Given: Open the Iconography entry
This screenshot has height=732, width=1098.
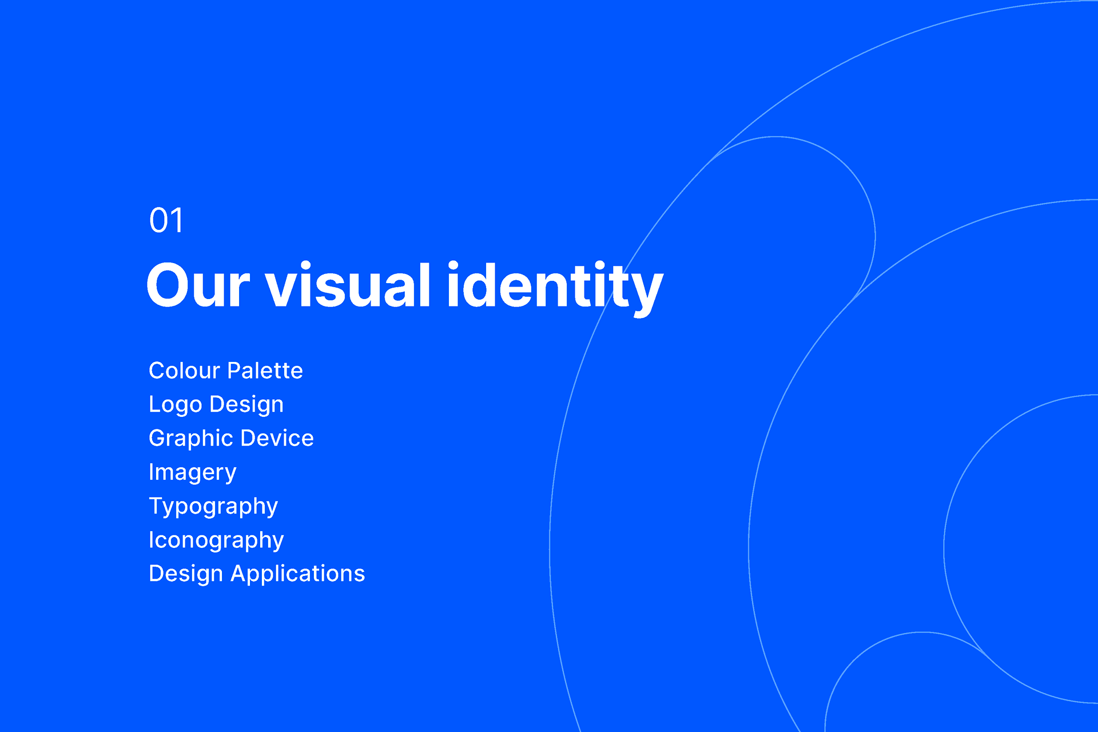Looking at the screenshot, I should point(216,540).
